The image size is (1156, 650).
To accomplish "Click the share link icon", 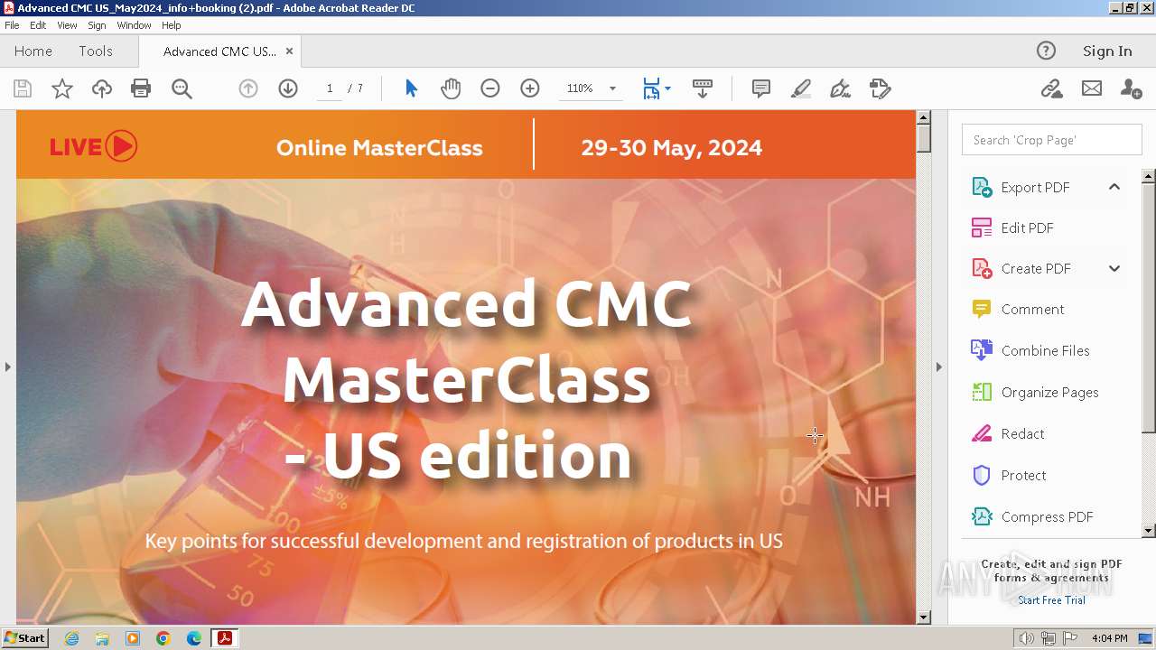I will [x=1051, y=88].
